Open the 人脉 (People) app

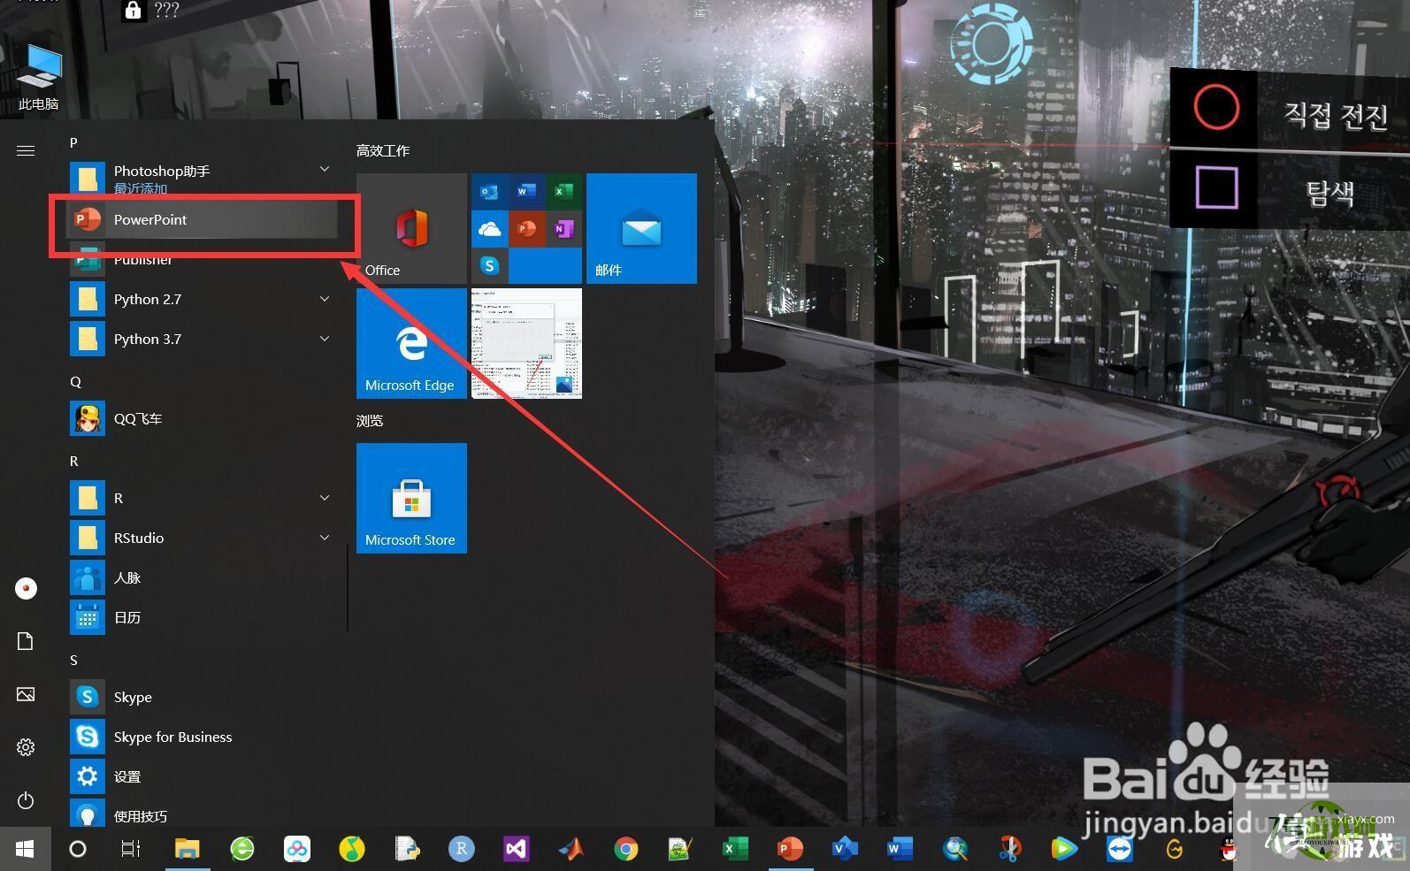click(x=203, y=577)
